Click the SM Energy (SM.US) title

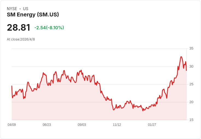tap(33, 15)
